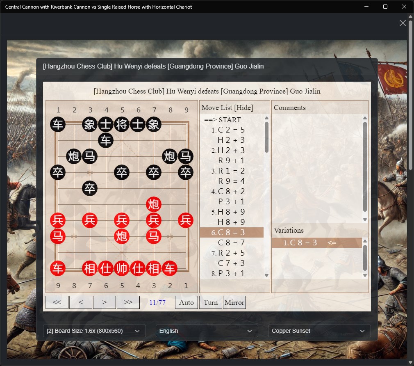The image size is (414, 366).
Task: Click the black elephant right of the advisors
Action: click(154, 124)
